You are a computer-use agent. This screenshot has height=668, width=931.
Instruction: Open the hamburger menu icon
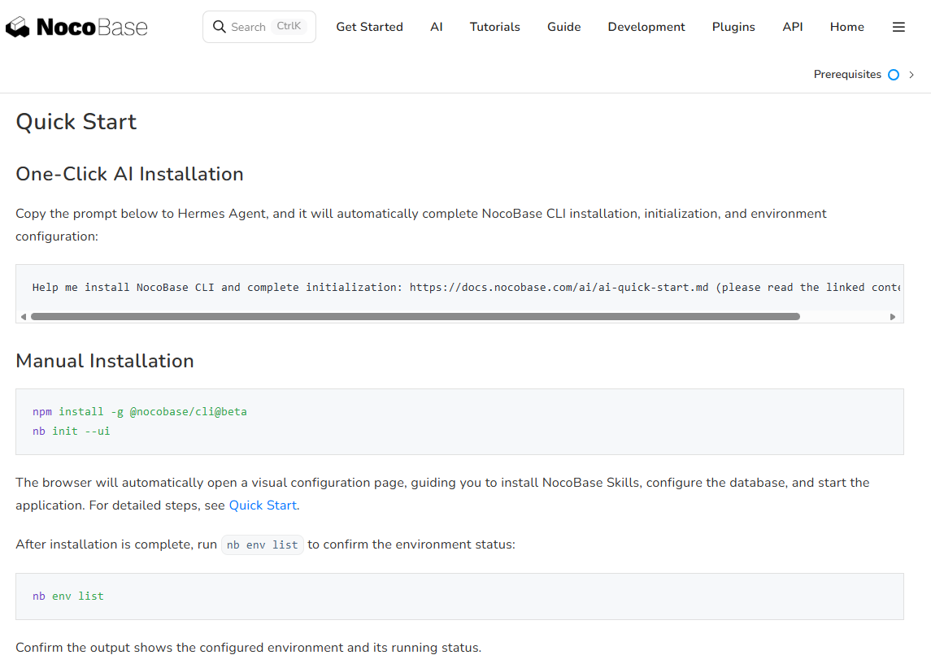(x=898, y=27)
